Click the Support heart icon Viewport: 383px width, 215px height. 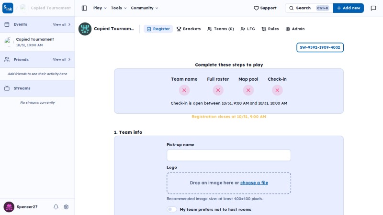pyautogui.click(x=256, y=8)
